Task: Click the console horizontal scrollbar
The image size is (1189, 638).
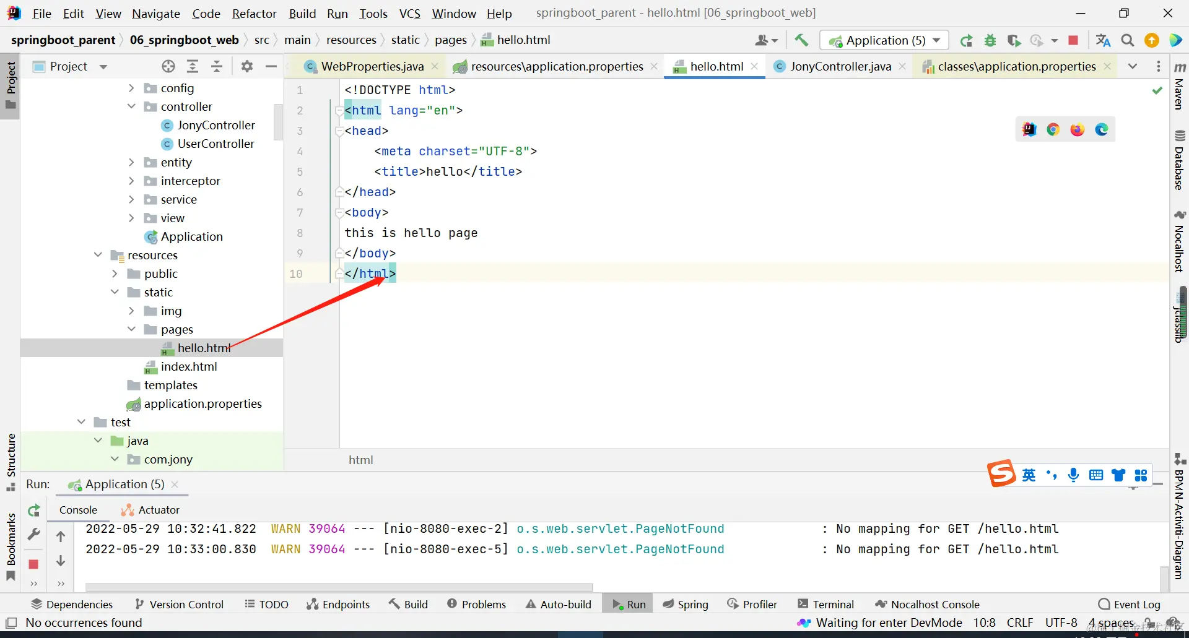Action: point(339,587)
